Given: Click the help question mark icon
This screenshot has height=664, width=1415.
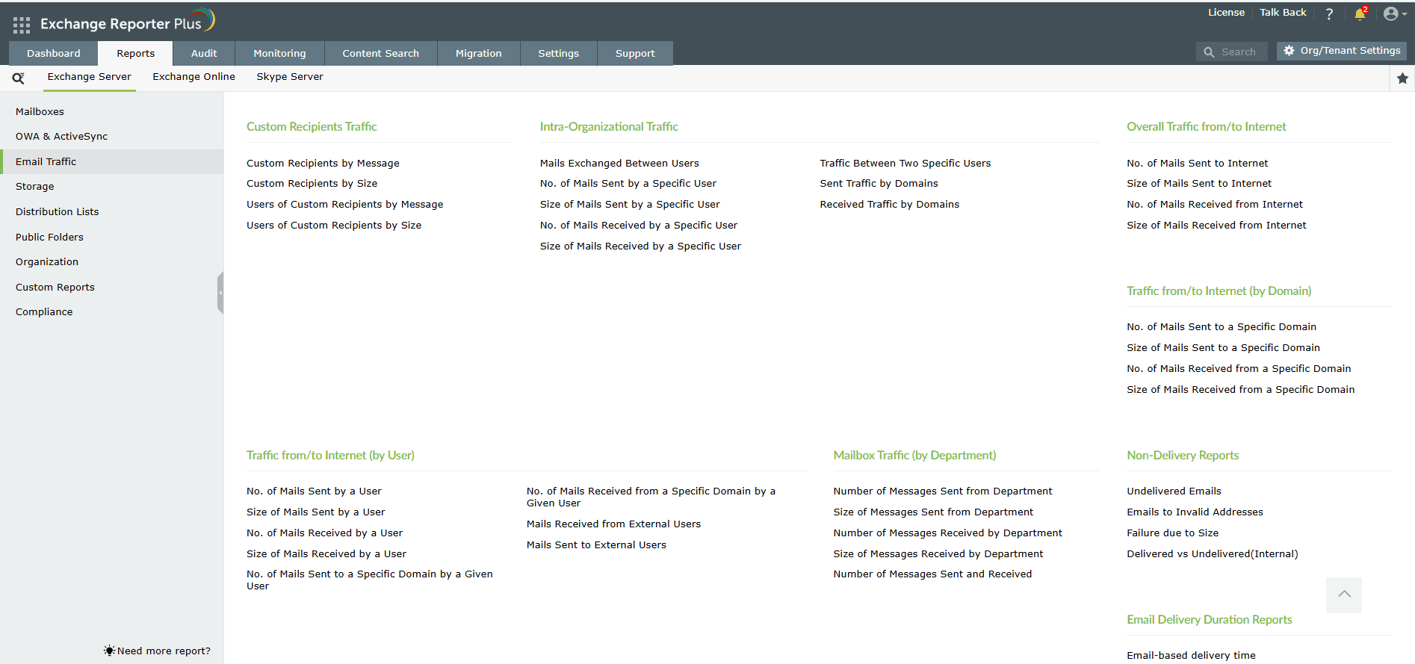Looking at the screenshot, I should pos(1329,13).
